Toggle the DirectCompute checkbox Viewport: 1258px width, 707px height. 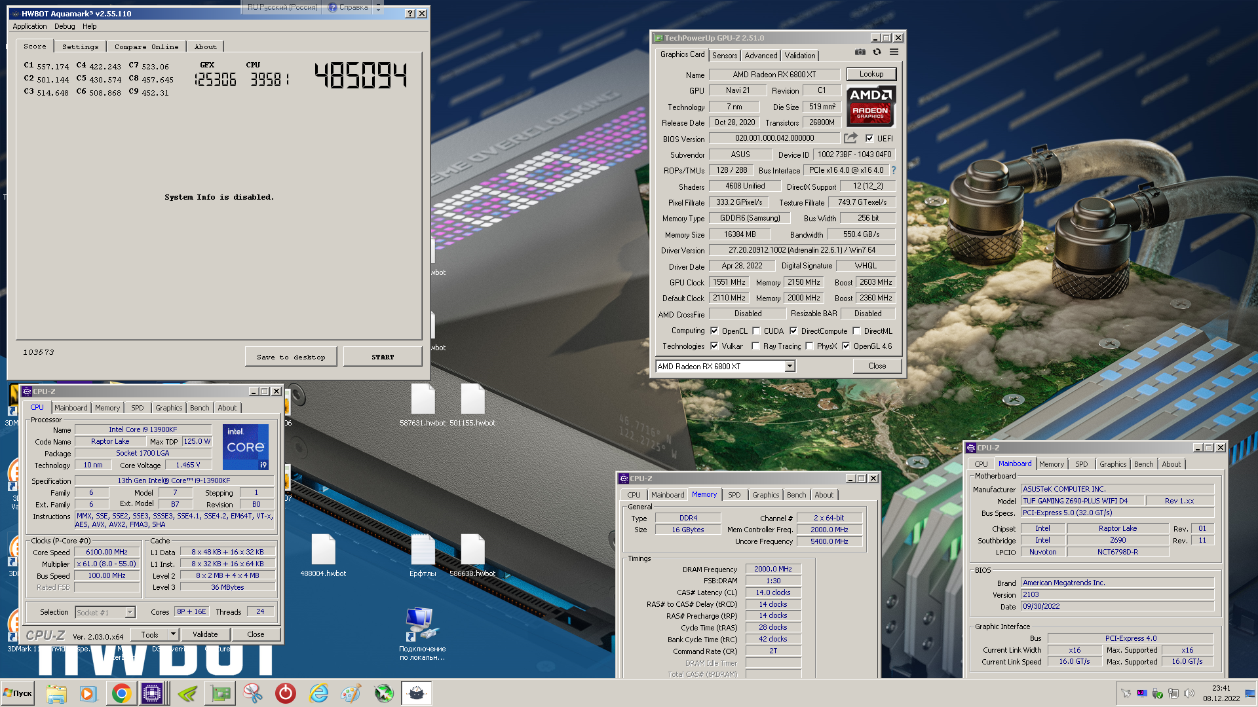793,331
